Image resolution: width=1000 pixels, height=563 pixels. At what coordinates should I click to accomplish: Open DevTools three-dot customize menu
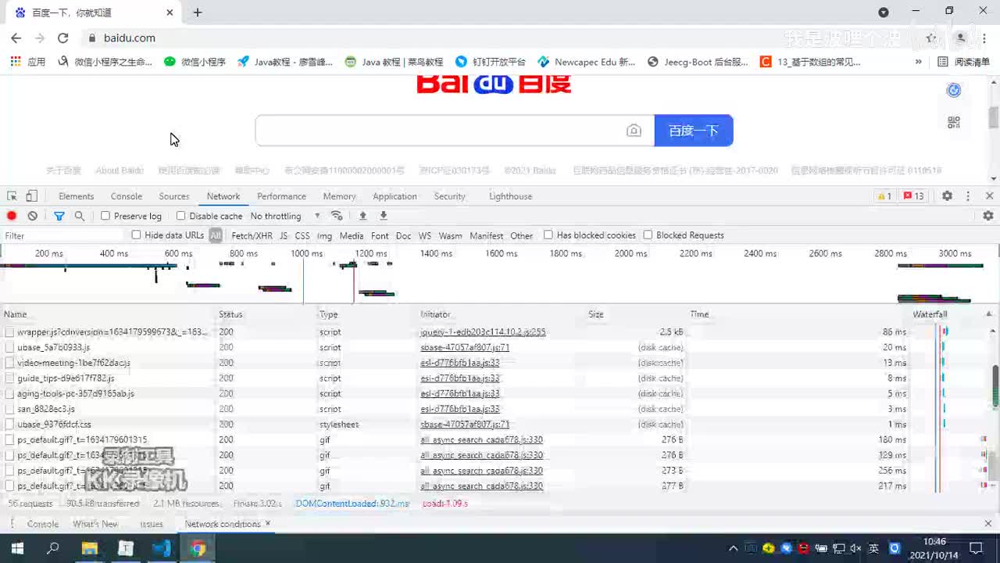pos(968,196)
